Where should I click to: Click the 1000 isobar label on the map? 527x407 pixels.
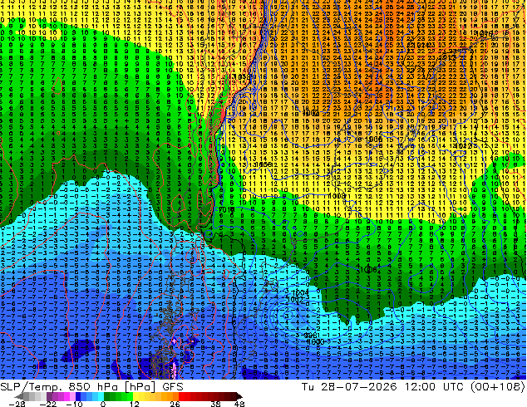coord(315,341)
